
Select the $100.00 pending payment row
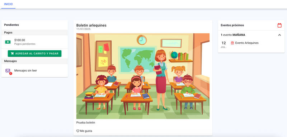34,42
